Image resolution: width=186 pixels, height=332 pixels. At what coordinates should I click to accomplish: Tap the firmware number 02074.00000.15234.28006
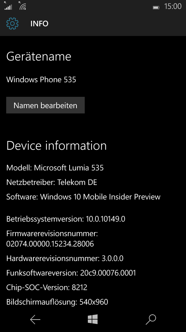50,244
